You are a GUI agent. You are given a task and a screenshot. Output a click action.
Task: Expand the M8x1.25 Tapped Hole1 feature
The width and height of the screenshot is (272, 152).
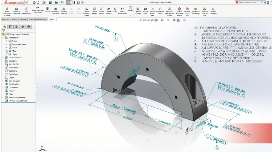pos(3,101)
